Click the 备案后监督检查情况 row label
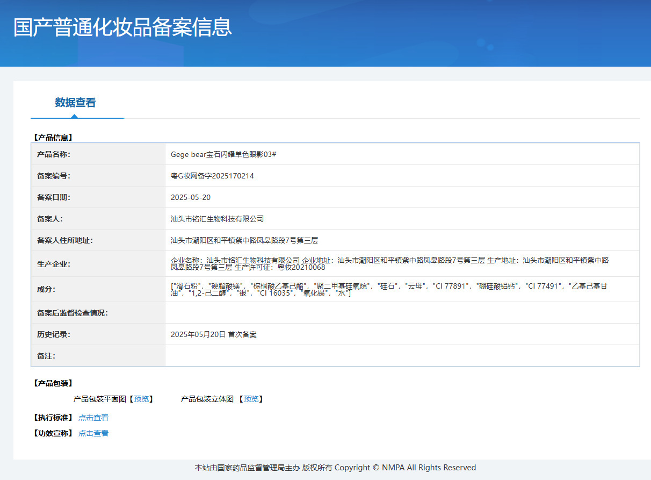The image size is (651, 480). pyautogui.click(x=73, y=313)
